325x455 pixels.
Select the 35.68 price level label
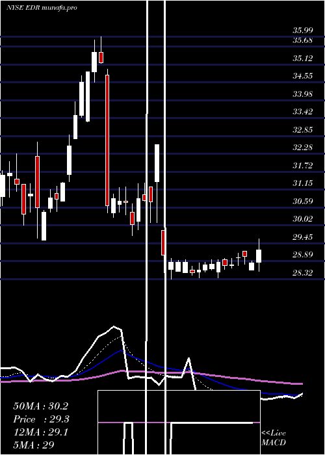click(x=302, y=40)
